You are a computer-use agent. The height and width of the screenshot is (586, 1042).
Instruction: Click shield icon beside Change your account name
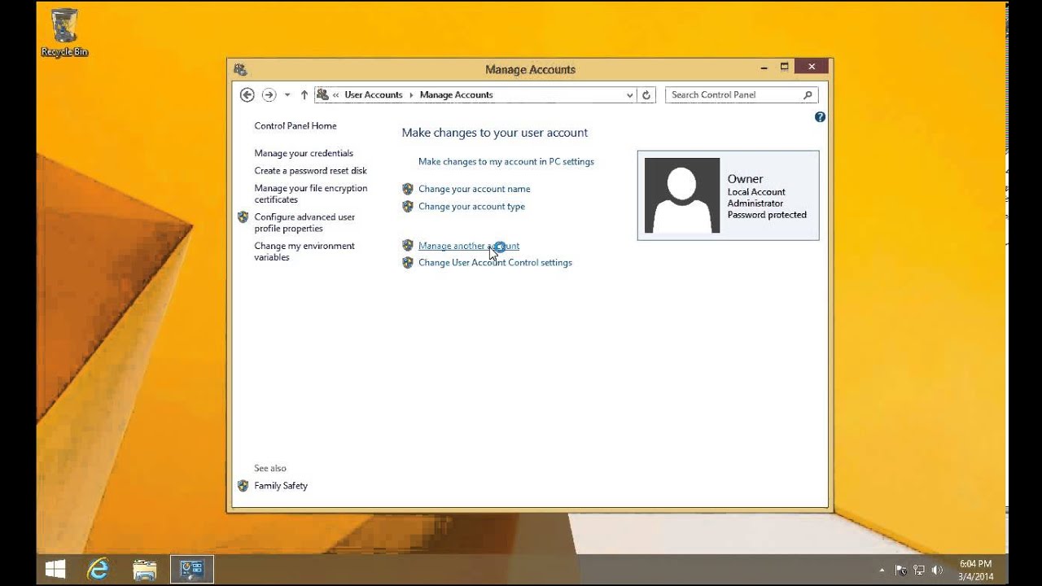tap(408, 189)
